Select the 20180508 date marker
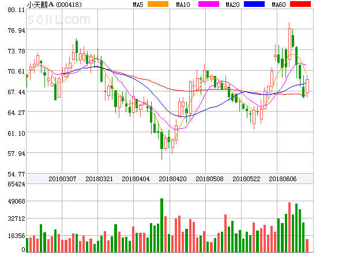 pos(209,179)
